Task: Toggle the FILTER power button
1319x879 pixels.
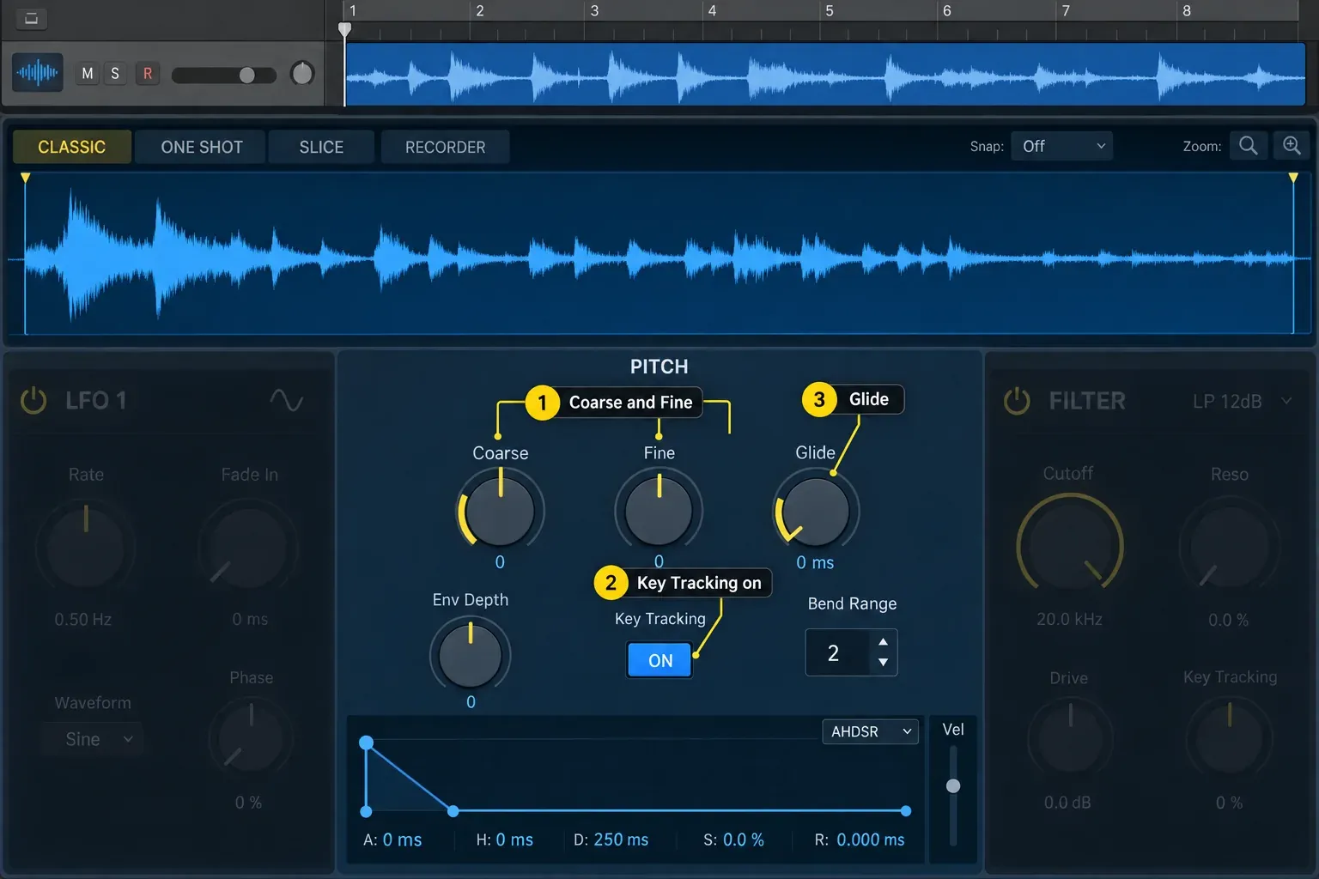Action: tap(1017, 400)
